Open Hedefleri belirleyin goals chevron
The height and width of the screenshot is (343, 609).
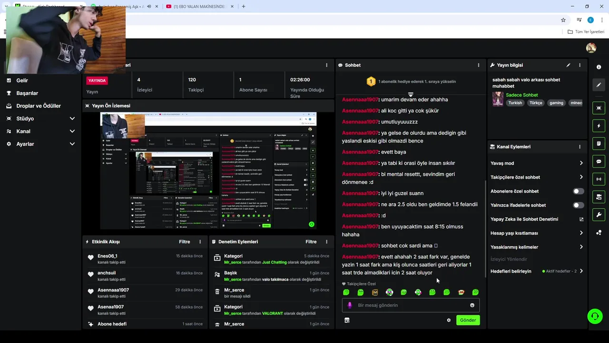pyautogui.click(x=581, y=271)
